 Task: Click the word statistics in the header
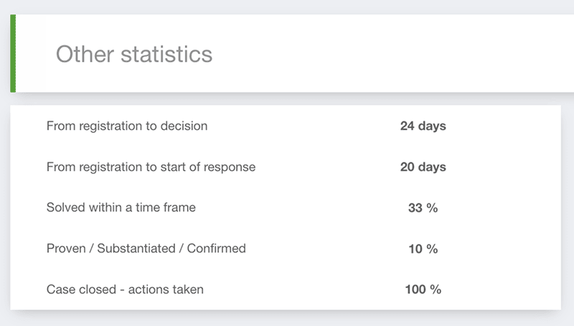[x=166, y=54]
